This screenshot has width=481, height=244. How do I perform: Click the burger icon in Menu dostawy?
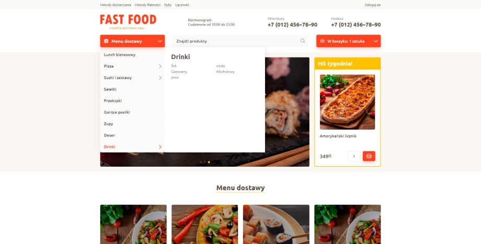point(106,41)
